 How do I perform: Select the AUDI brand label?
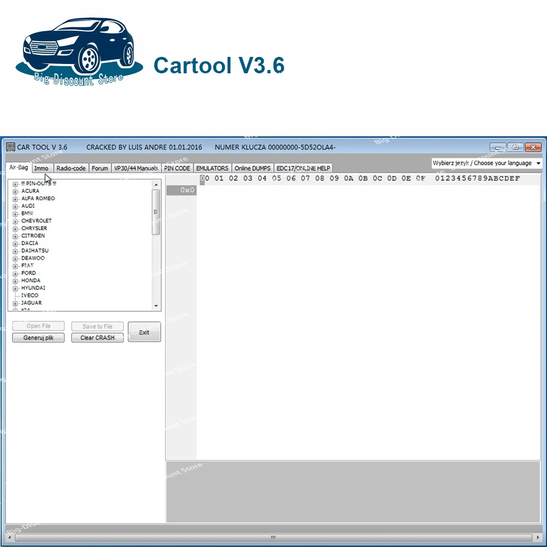(x=28, y=206)
